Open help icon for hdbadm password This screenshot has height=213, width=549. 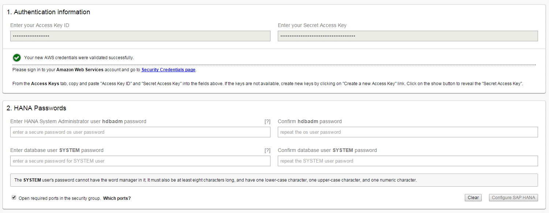pos(267,122)
